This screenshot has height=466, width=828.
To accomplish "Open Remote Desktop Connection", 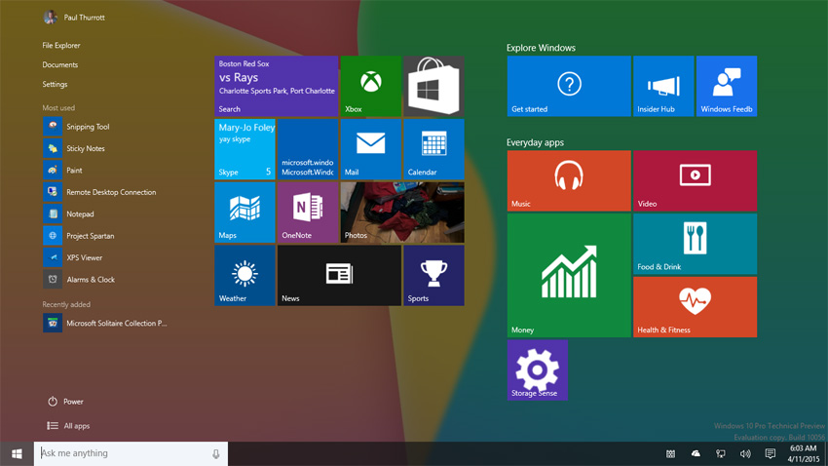I will 99,192.
